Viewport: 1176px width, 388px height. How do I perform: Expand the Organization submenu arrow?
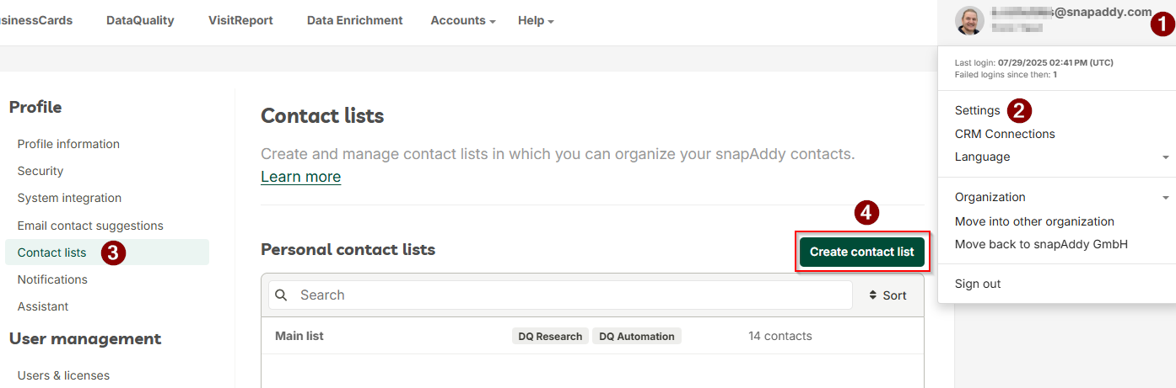1166,198
